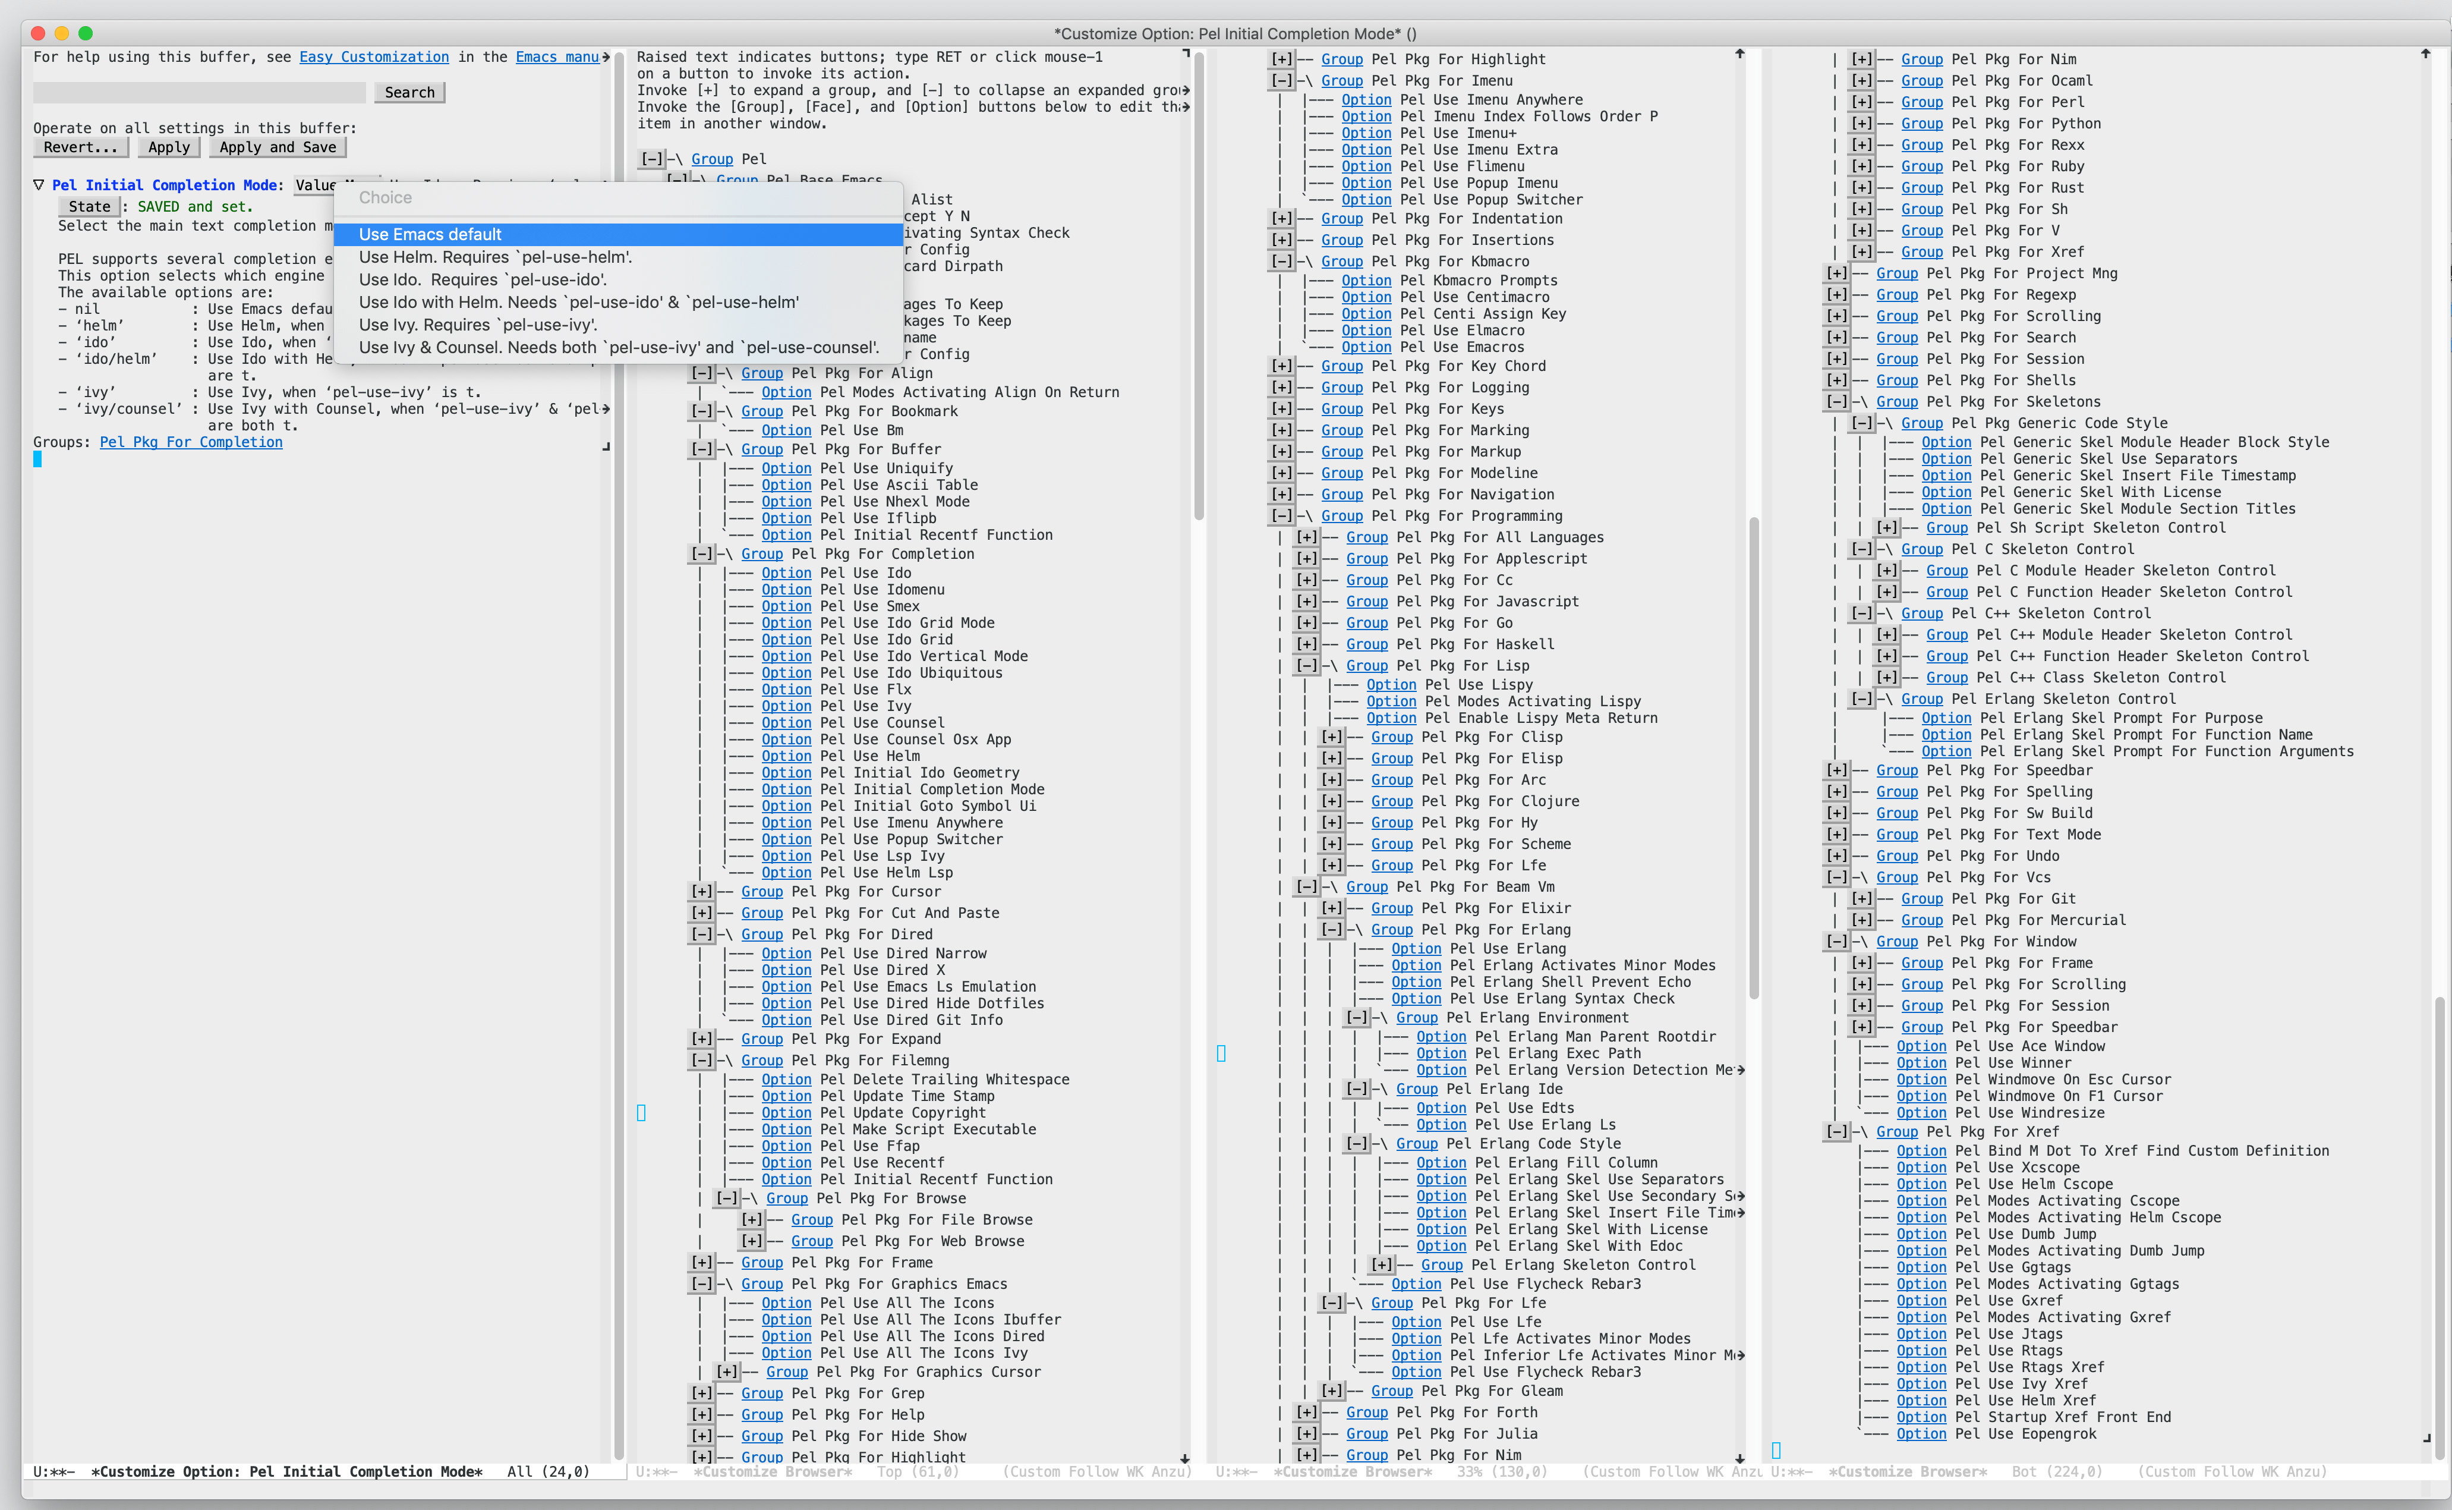Focus the customize search input field
The image size is (2452, 1510).
click(x=198, y=92)
